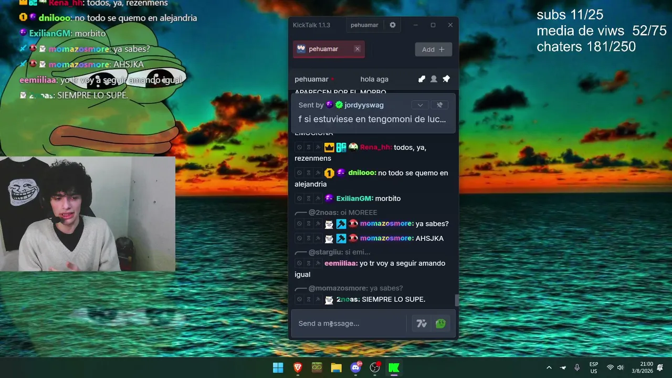Timeout ExilianGM with the hourglass icon
The image size is (672, 378).
point(309,198)
